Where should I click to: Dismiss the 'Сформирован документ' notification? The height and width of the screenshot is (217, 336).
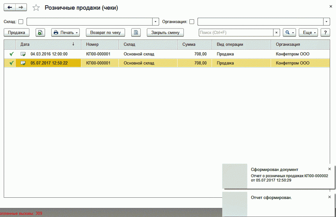coord(329,169)
